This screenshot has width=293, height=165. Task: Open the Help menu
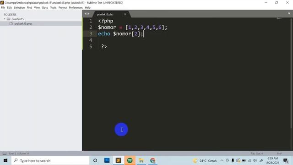point(87,8)
